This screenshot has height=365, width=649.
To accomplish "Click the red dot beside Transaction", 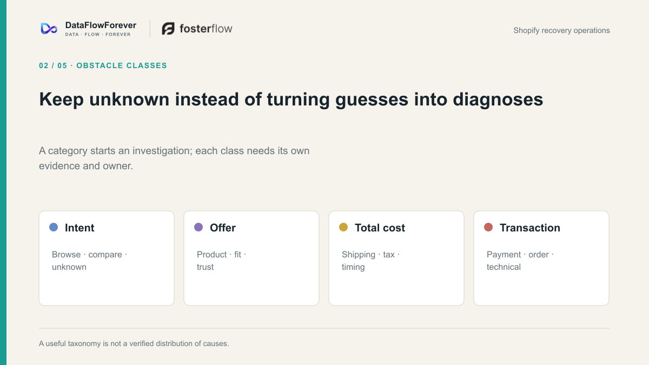I will coord(488,227).
